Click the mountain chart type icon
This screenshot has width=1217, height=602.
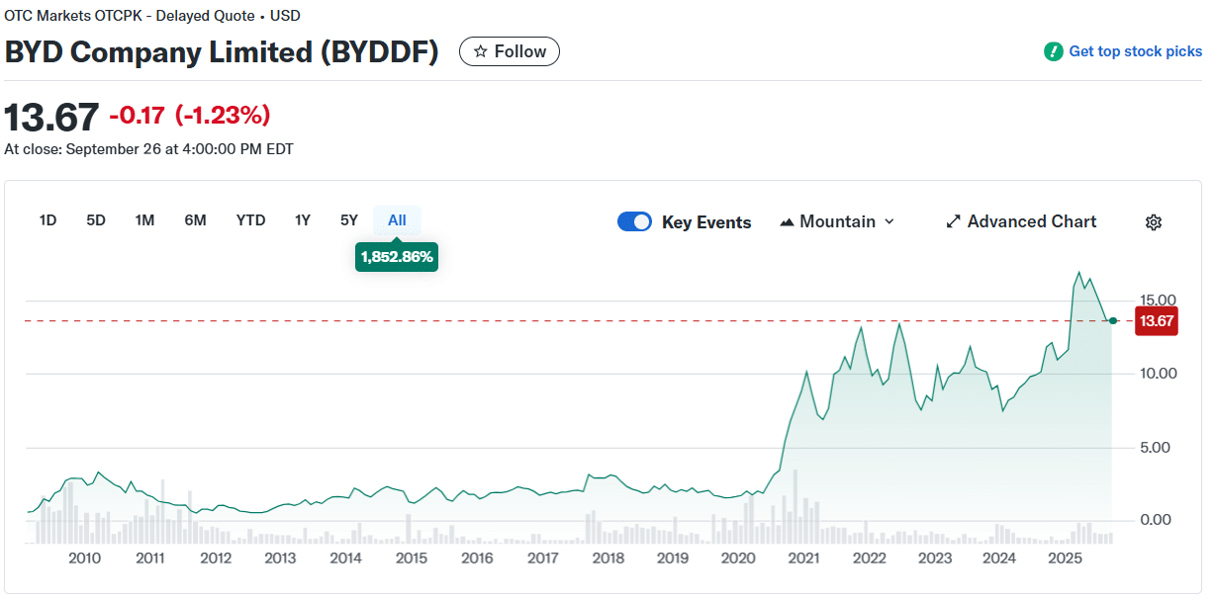pyautogui.click(x=787, y=222)
